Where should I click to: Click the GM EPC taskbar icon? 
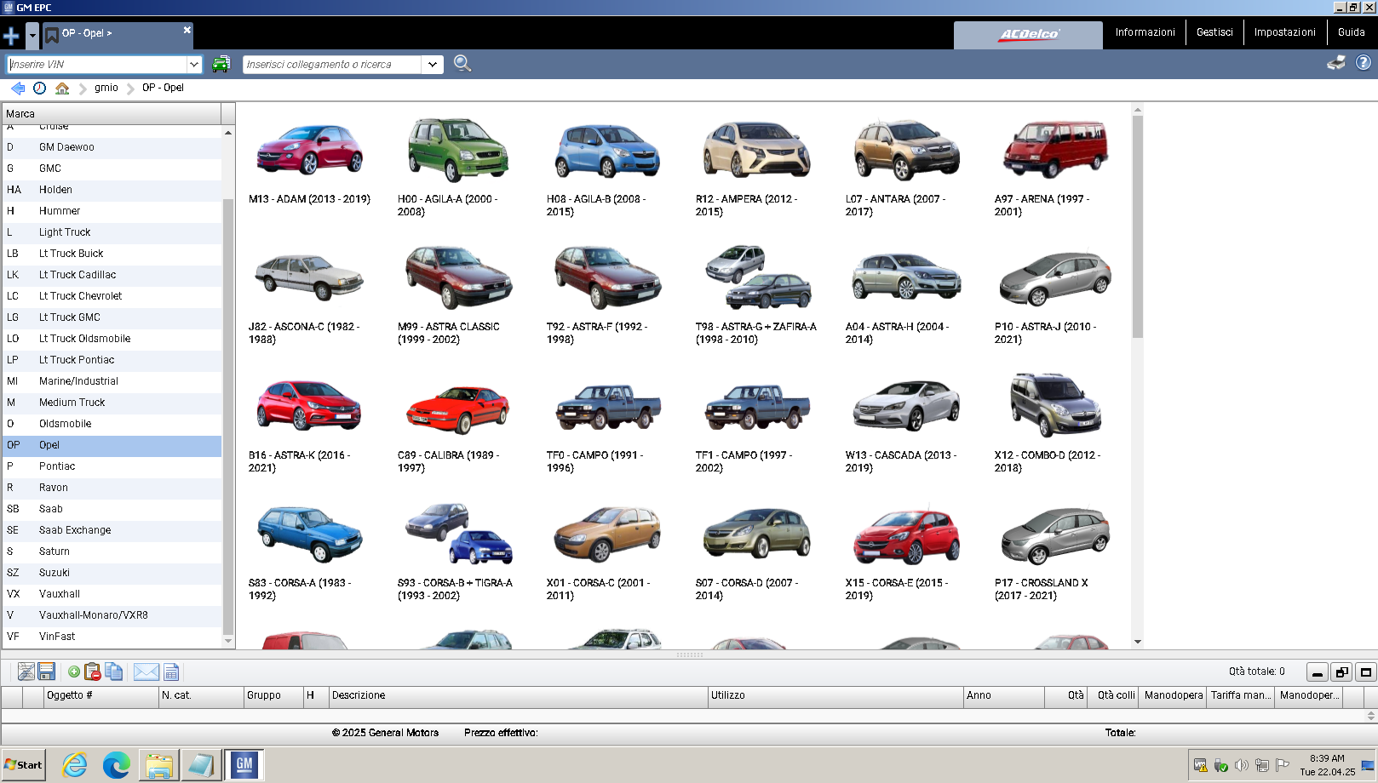[x=244, y=764]
